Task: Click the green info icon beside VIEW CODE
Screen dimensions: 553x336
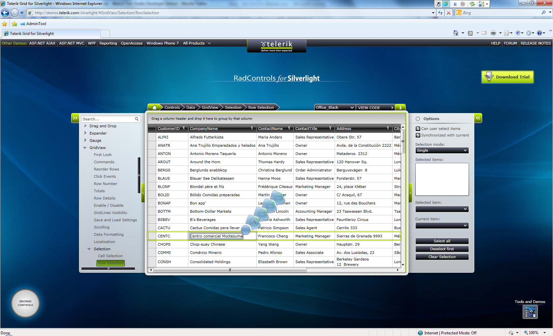Action: pyautogui.click(x=400, y=107)
